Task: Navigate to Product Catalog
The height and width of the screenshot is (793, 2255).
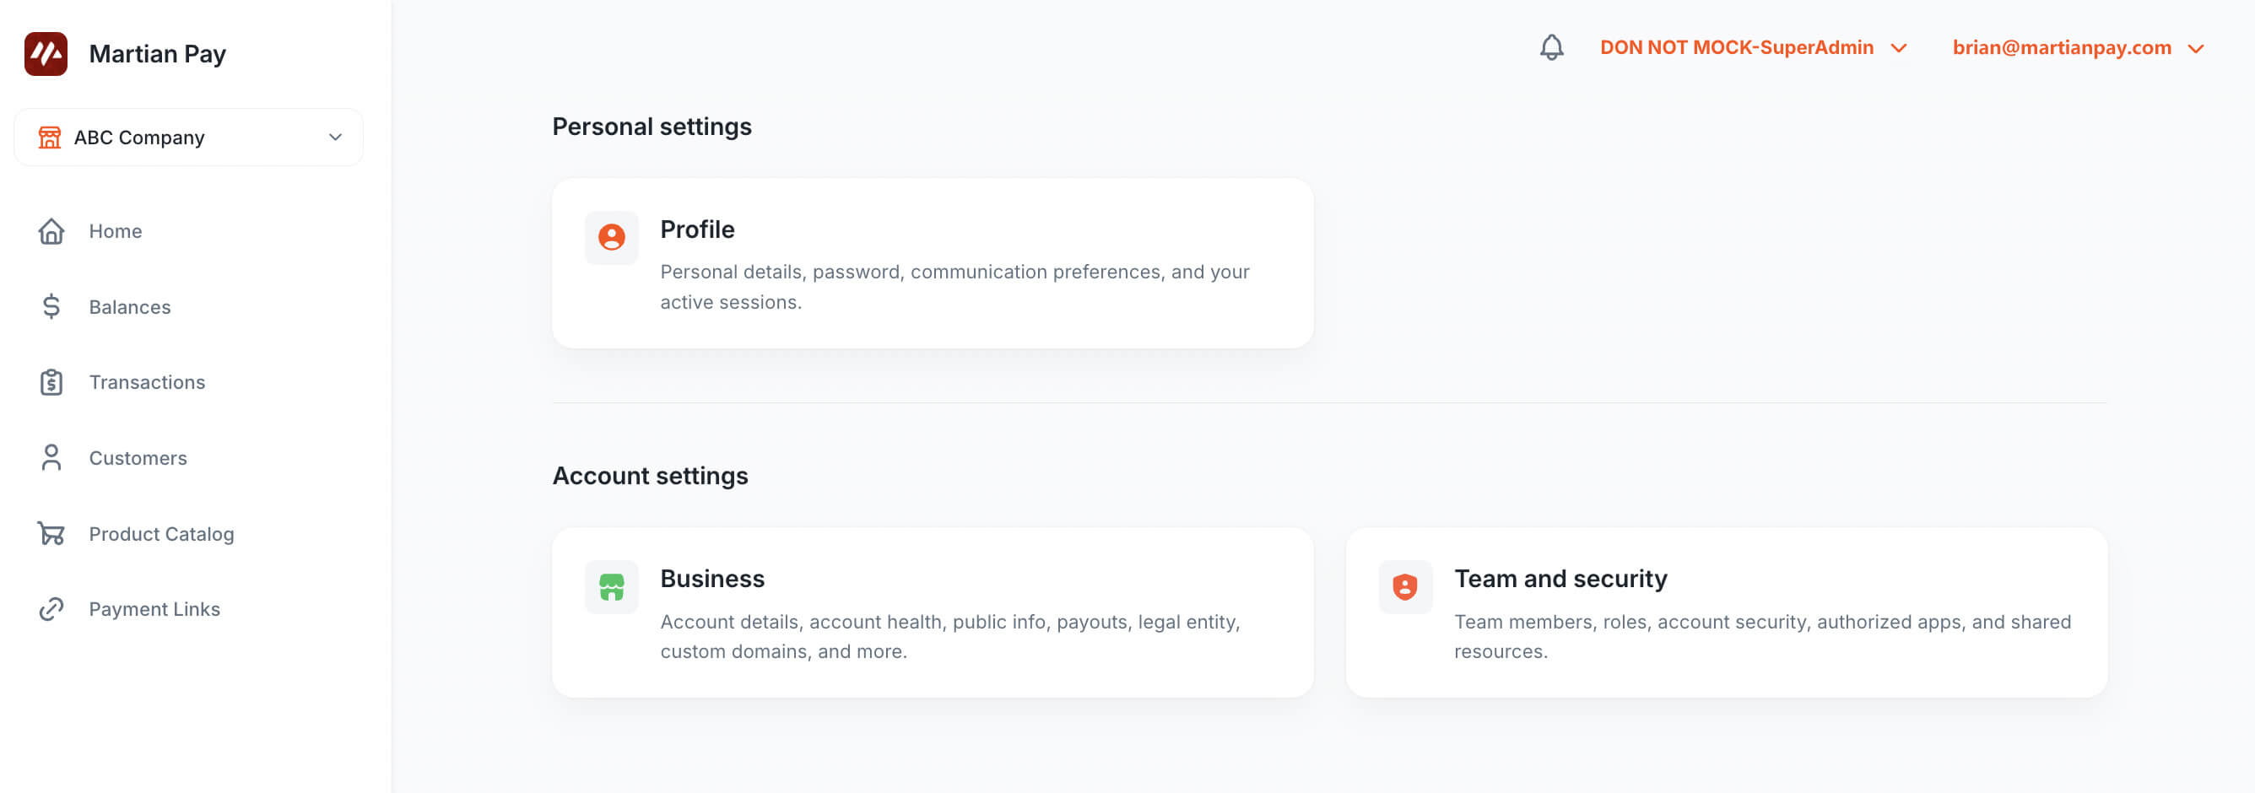Action: click(161, 534)
